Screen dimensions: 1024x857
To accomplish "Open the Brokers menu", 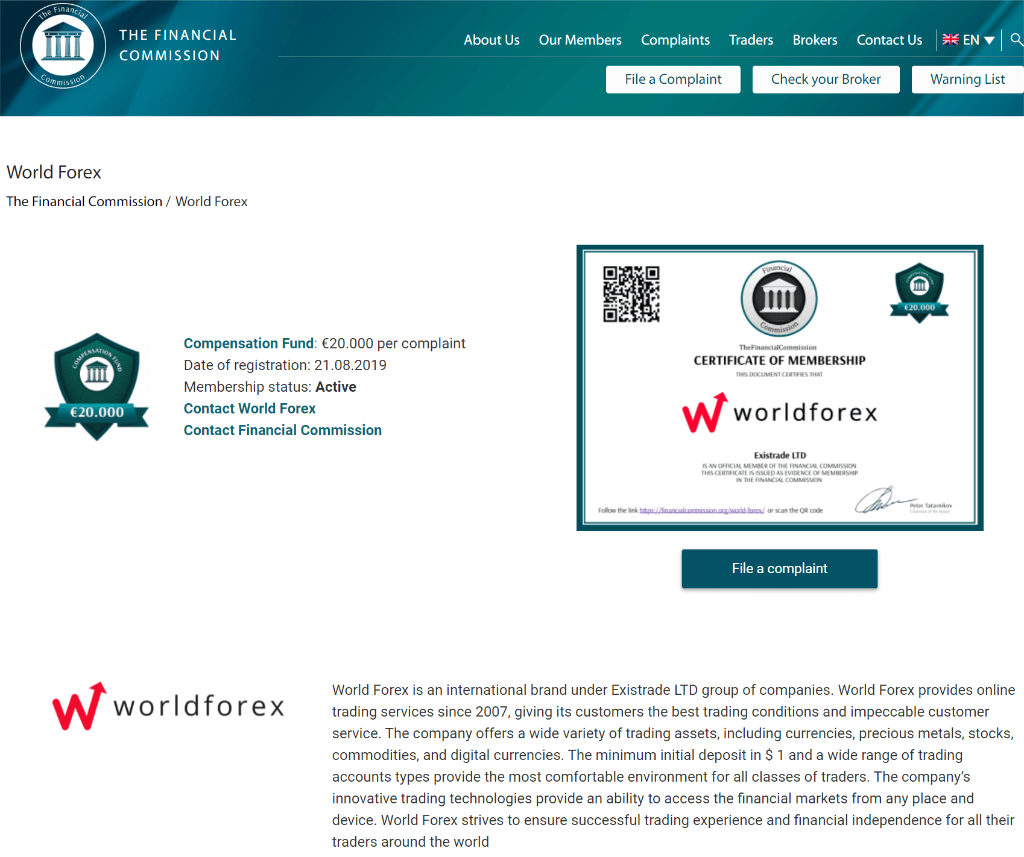I will (x=815, y=40).
